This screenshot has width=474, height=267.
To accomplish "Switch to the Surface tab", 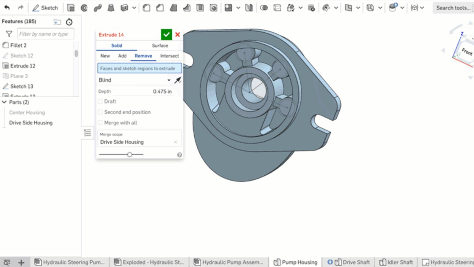I will pyautogui.click(x=160, y=45).
